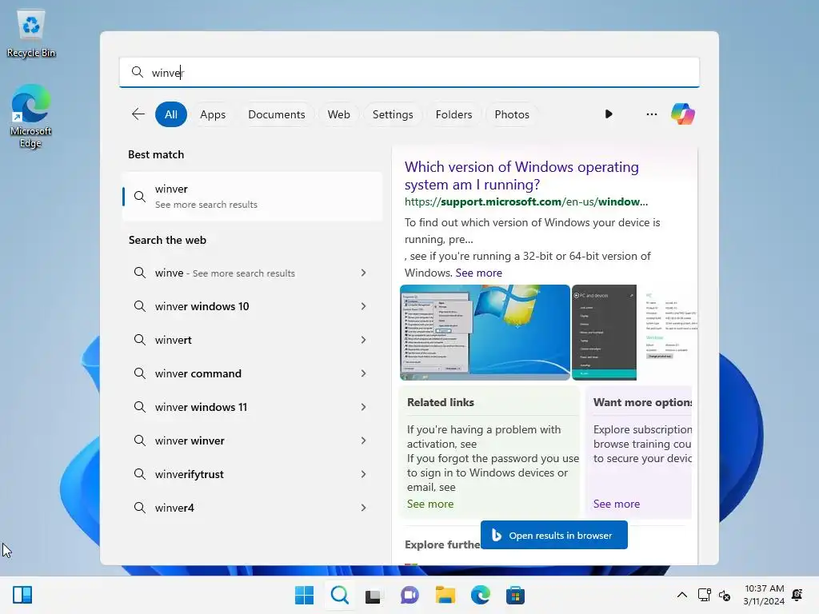
Task: Select the winver best match result
Action: (253, 197)
